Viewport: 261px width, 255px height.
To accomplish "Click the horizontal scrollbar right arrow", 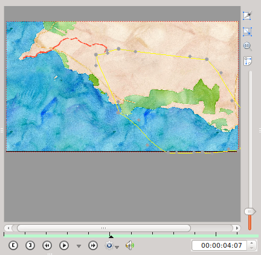I will 237,228.
